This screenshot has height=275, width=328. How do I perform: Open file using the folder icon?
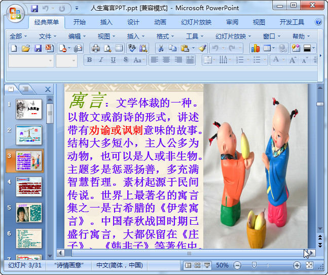point(26,48)
